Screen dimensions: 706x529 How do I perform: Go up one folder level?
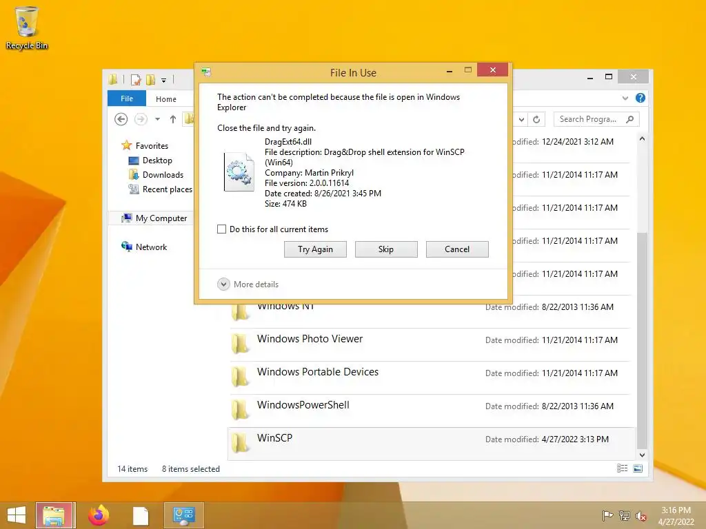pos(173,119)
